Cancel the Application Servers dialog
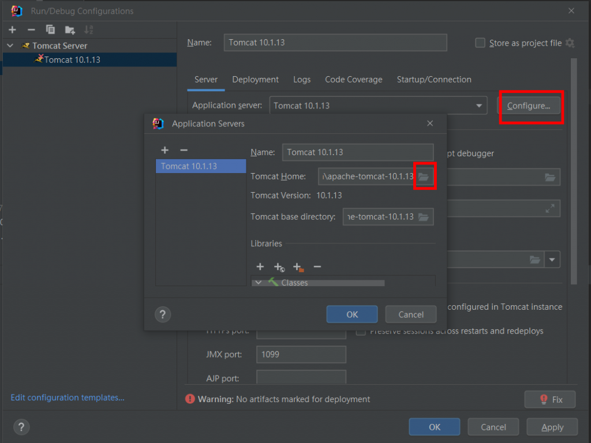 coord(411,314)
